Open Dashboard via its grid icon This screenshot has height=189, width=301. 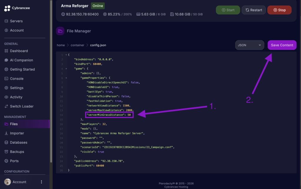point(6,51)
